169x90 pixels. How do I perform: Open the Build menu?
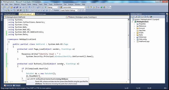[x=29, y=4]
